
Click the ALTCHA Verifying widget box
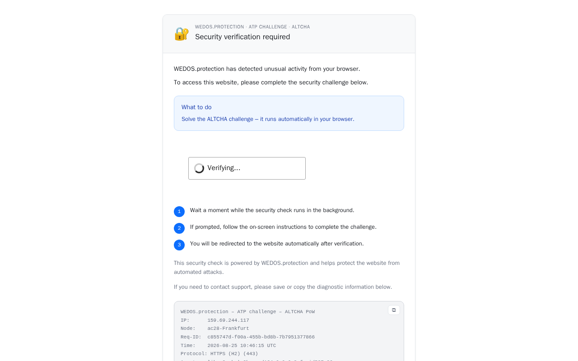[x=247, y=168]
